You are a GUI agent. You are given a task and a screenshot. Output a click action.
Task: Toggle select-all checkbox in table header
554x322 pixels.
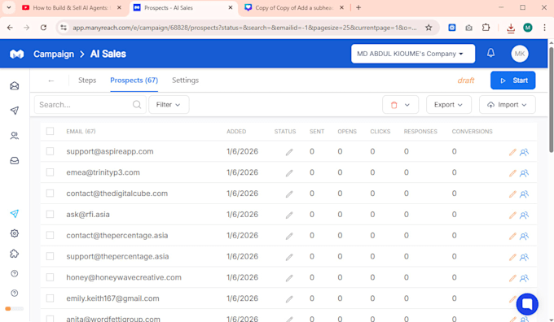point(51,131)
